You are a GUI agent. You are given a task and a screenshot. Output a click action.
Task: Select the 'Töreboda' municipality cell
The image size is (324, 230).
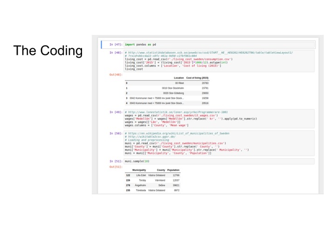pyautogui.click(x=141, y=190)
